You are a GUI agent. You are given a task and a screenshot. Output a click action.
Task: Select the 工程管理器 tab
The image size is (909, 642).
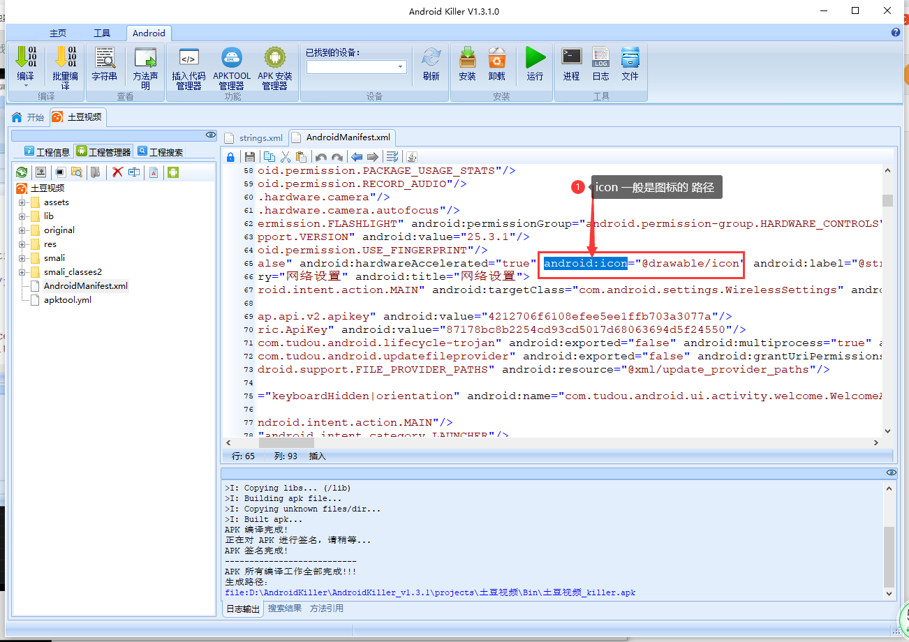point(104,151)
